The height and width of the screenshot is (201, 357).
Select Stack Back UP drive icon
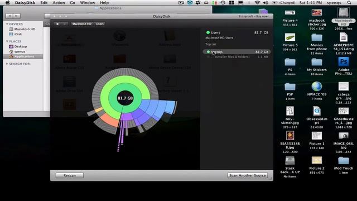tap(290, 160)
